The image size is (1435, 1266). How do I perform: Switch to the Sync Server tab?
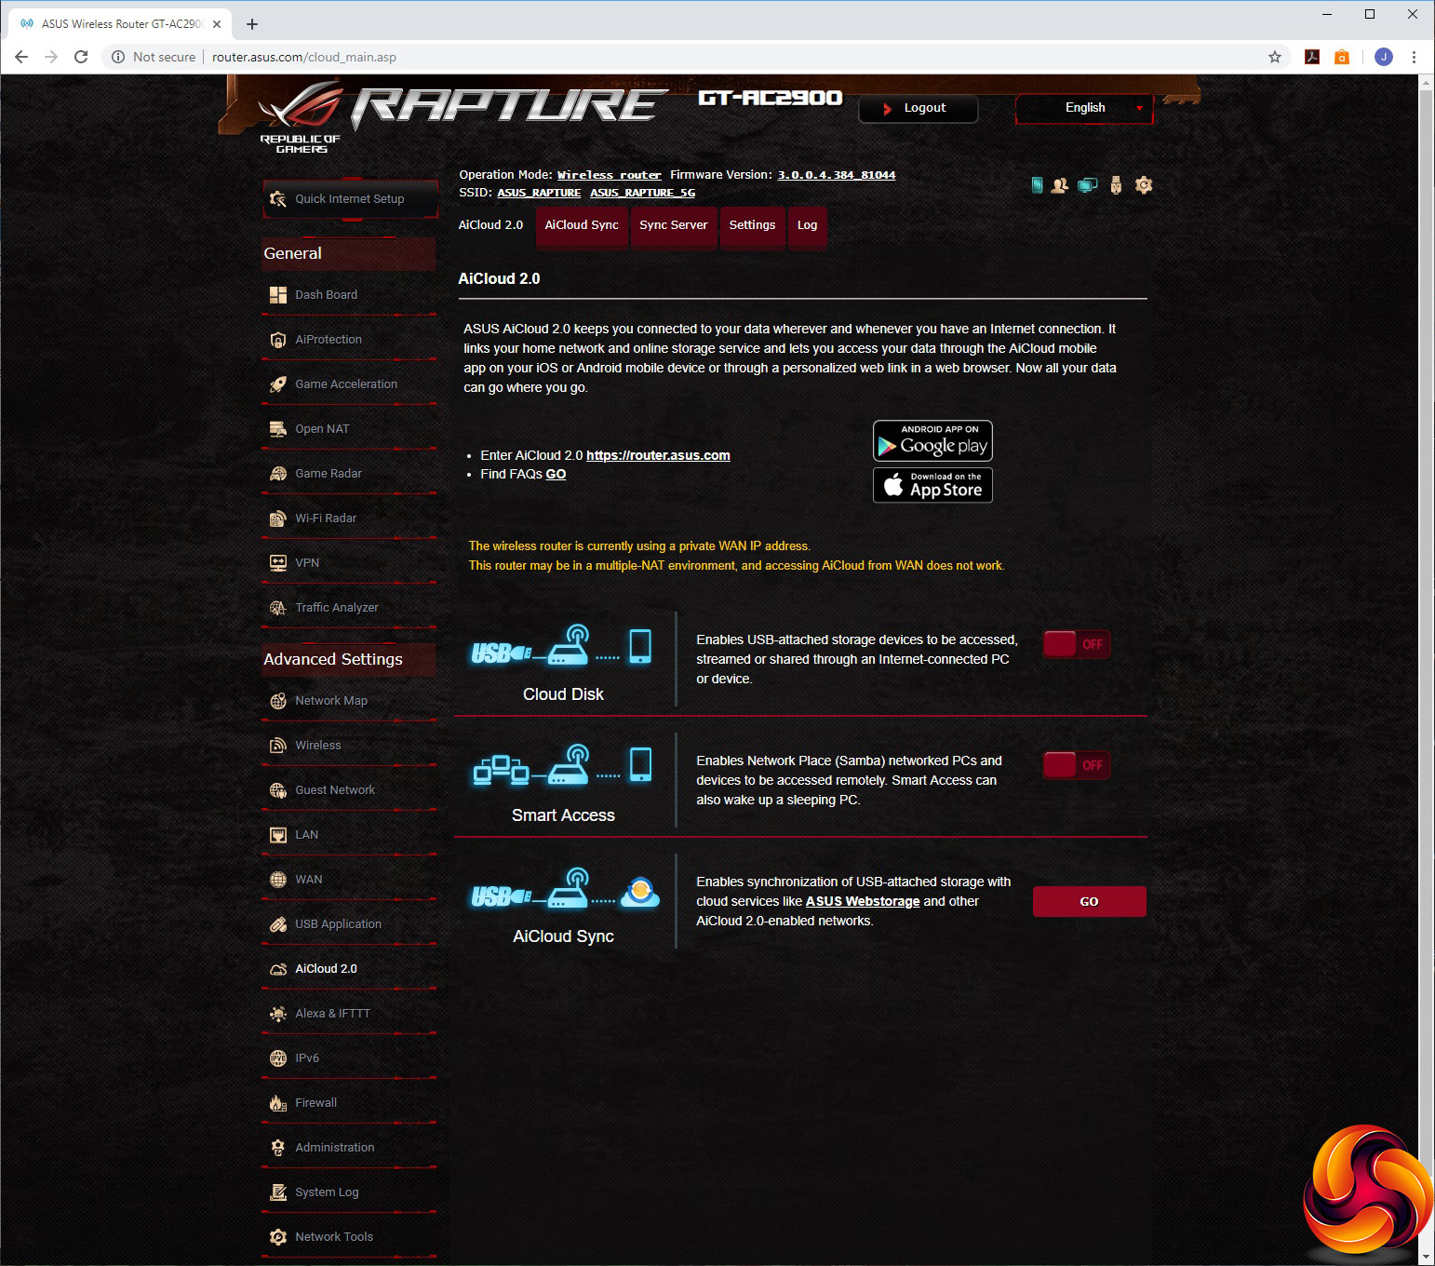coord(674,225)
